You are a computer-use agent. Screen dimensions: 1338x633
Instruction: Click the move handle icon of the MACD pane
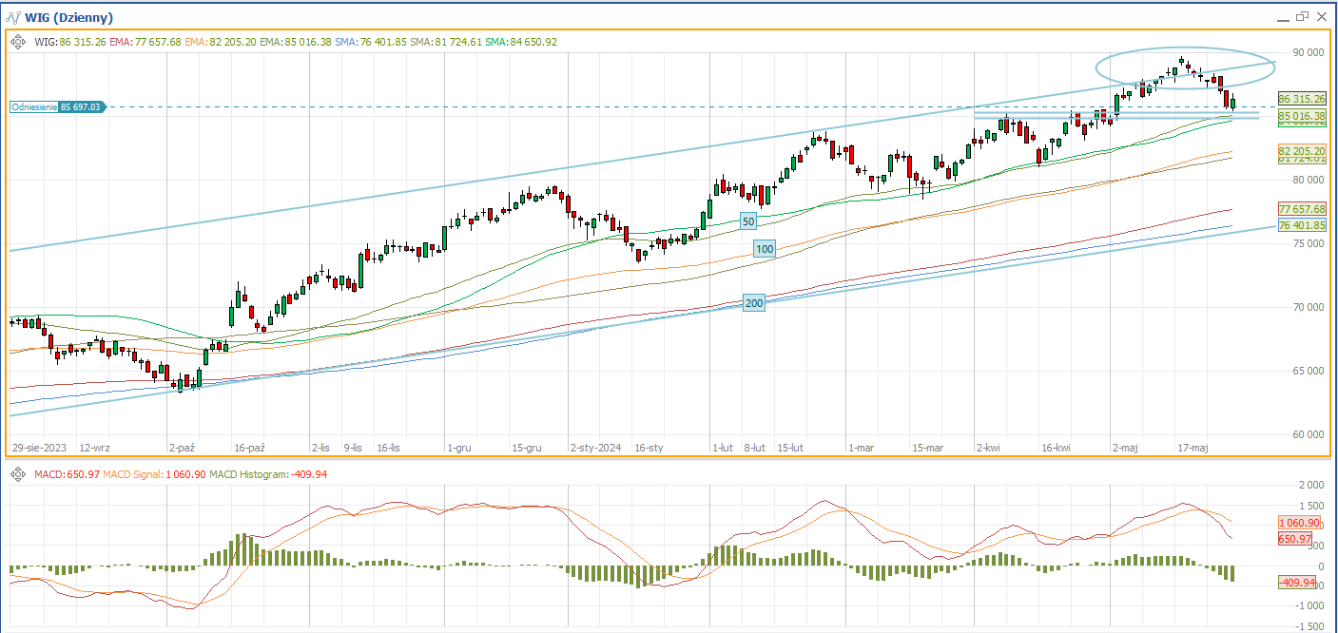[18, 473]
